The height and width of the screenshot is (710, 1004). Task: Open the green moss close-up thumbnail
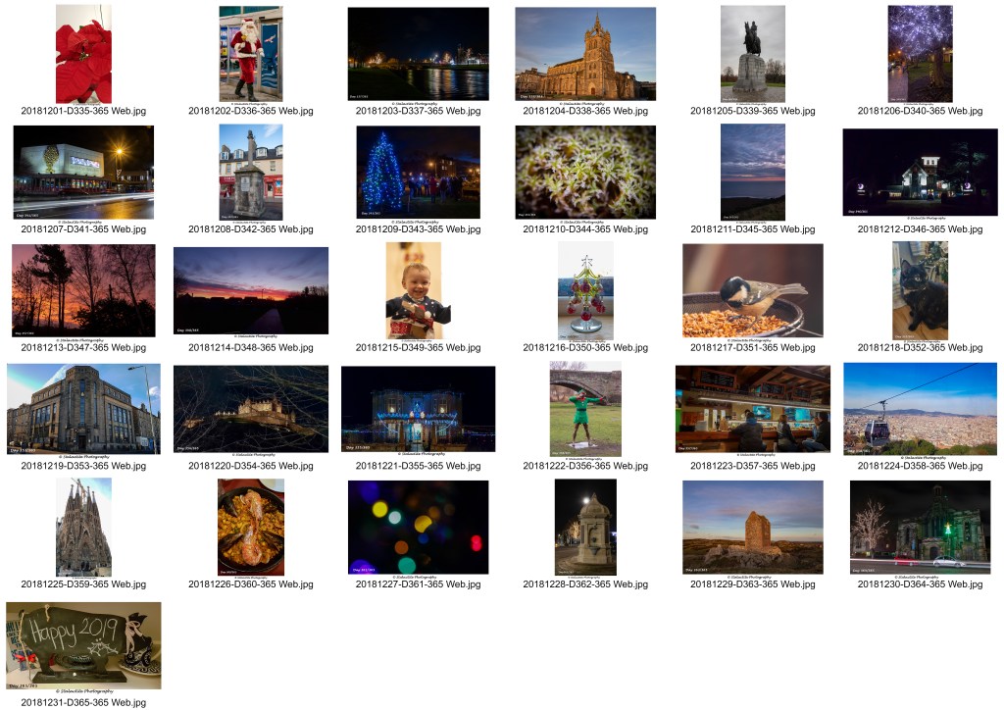tap(585, 173)
